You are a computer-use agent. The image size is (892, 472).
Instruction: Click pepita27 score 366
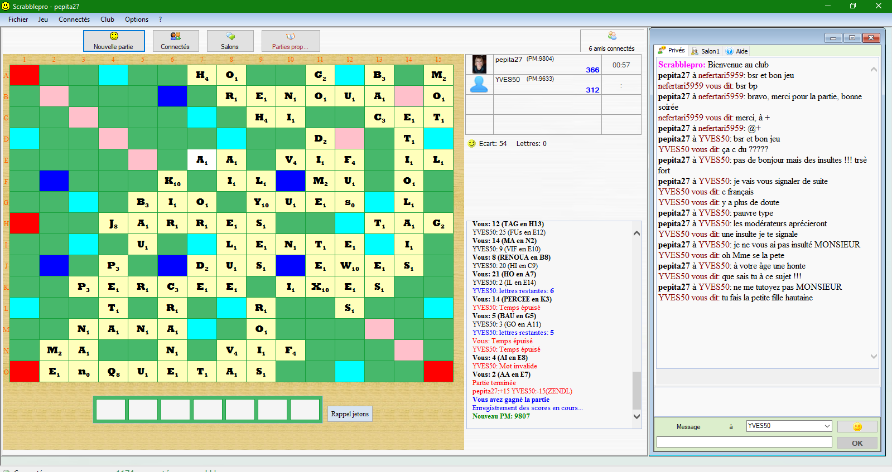pos(592,70)
